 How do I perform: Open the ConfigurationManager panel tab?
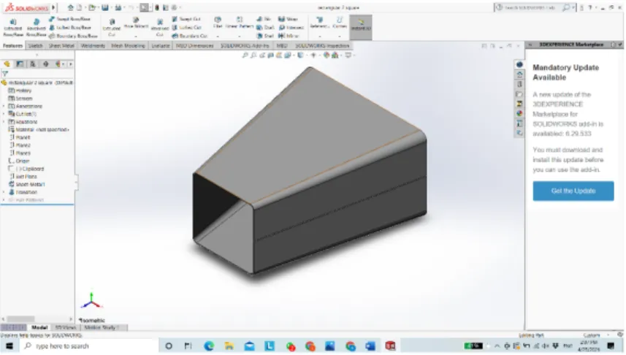(x=33, y=64)
